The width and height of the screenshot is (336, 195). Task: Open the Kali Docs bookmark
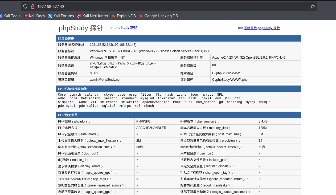[34, 16]
